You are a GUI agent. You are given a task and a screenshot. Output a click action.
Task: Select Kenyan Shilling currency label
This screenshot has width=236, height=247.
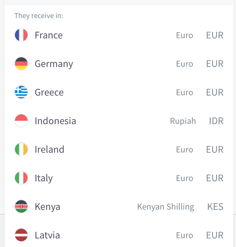[166, 207]
